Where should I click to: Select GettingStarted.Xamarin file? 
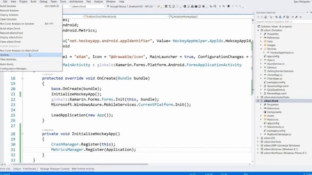click(280, 71)
